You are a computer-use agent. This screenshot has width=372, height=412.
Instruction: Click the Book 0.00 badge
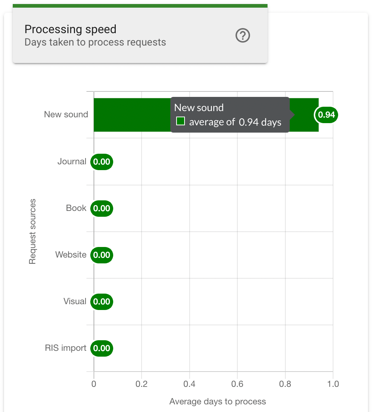(x=102, y=208)
